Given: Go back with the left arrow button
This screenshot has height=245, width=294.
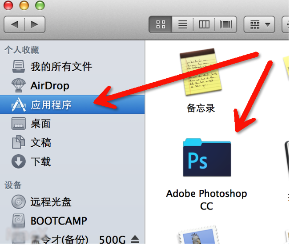Looking at the screenshot, I should point(14,24).
